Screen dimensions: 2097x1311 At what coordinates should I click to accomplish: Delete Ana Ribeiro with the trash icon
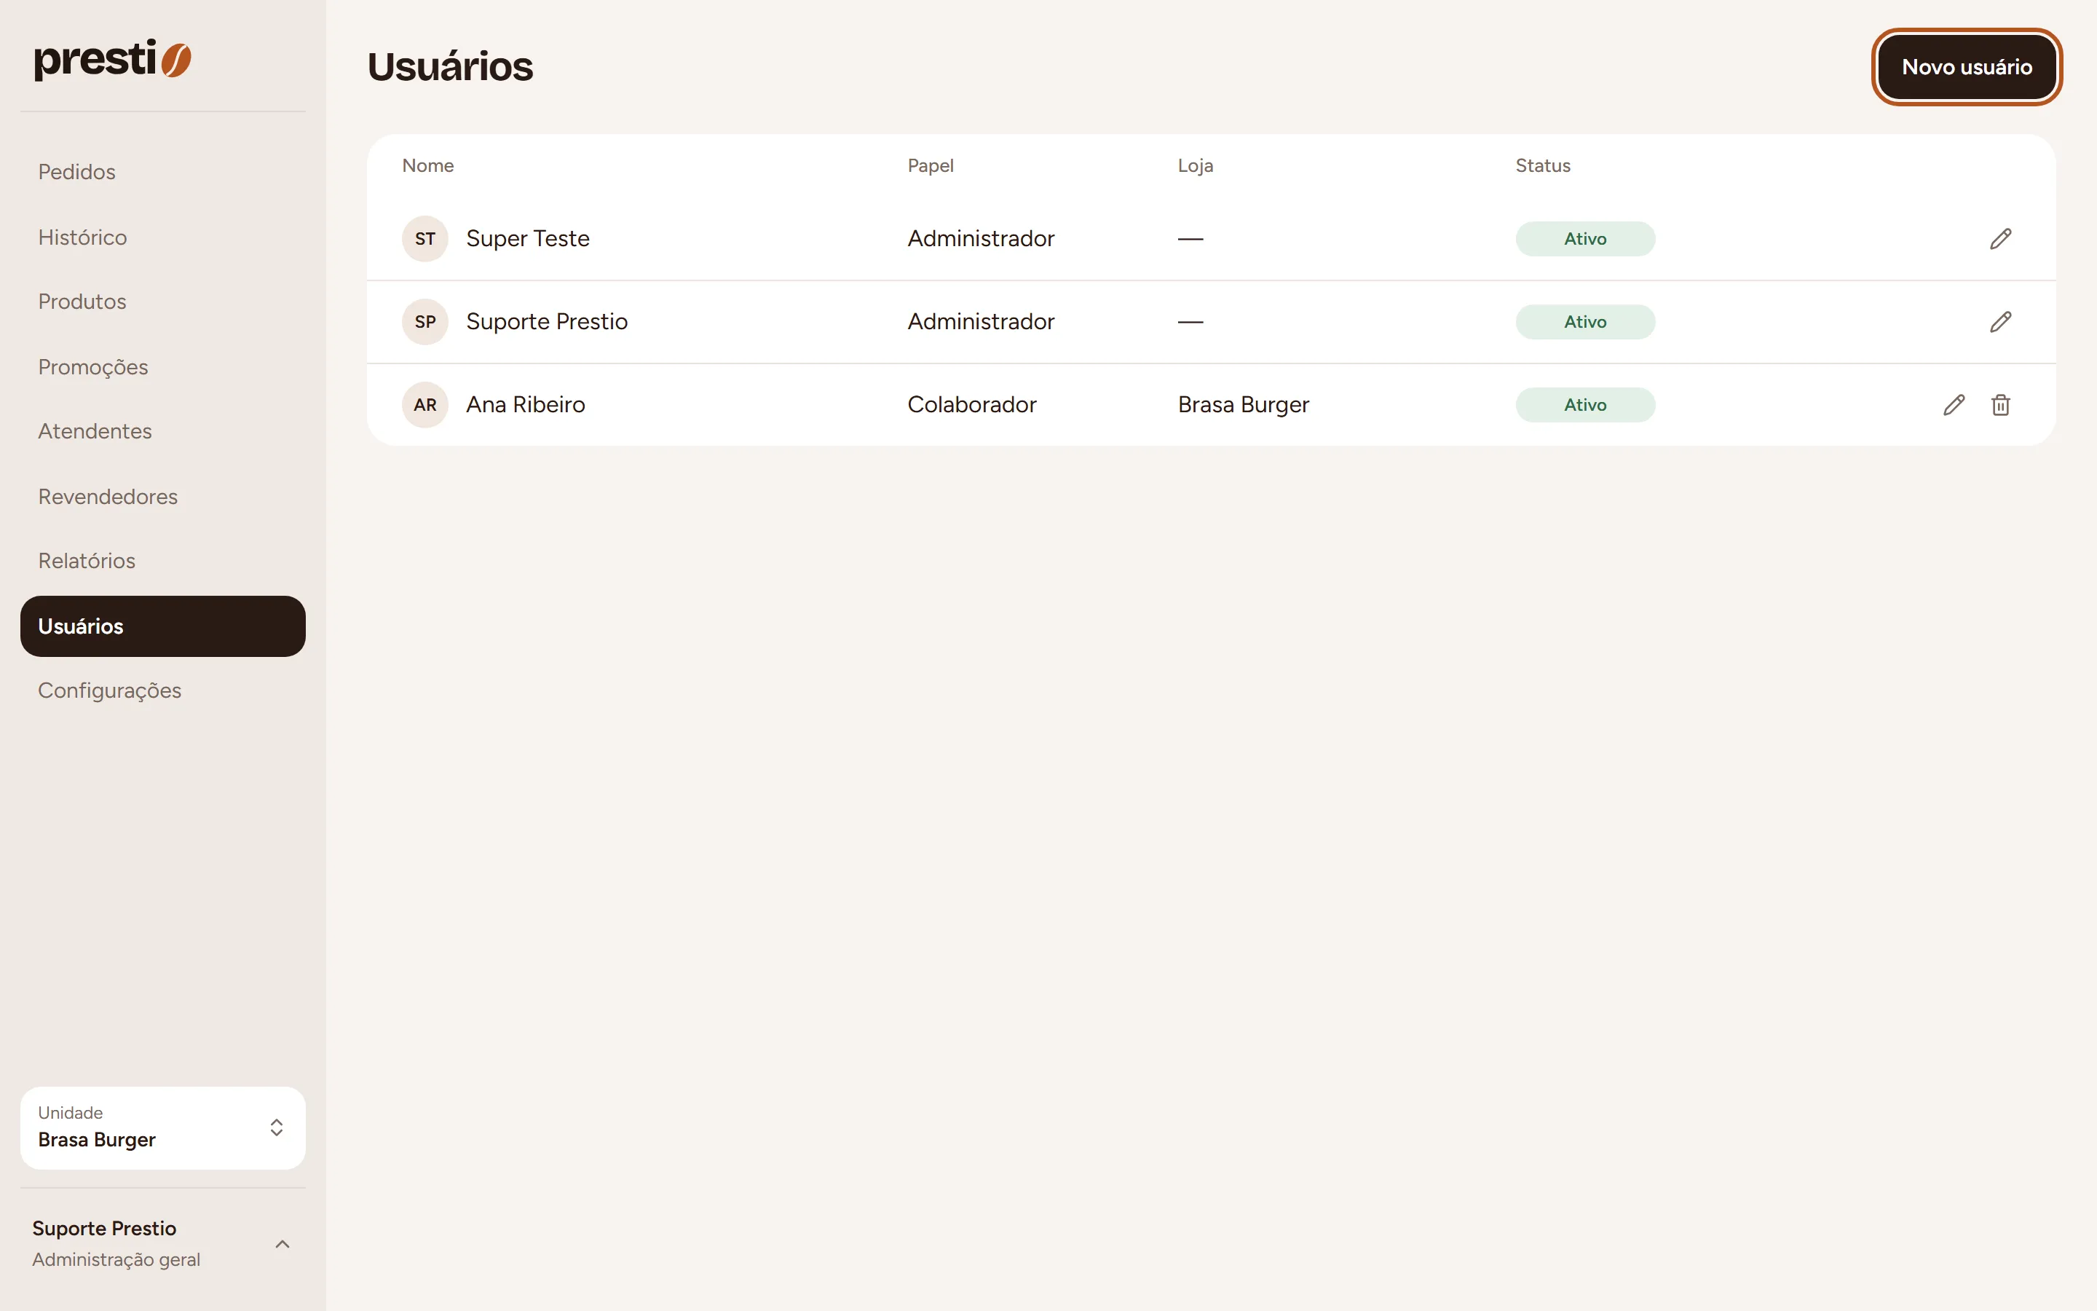[x=2000, y=405]
